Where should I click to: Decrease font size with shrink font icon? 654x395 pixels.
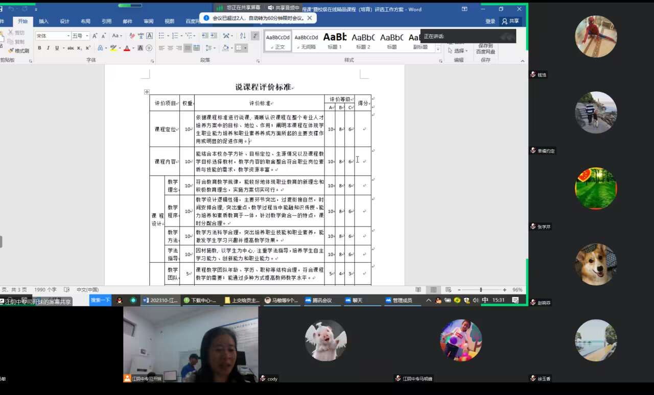104,36
